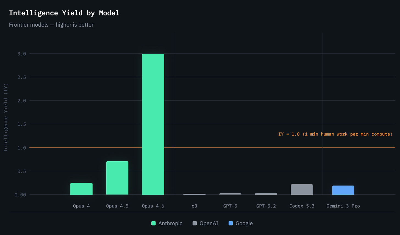Click the orange 'IY = 1.0' annotation text
The width and height of the screenshot is (400, 235).
coord(335,134)
